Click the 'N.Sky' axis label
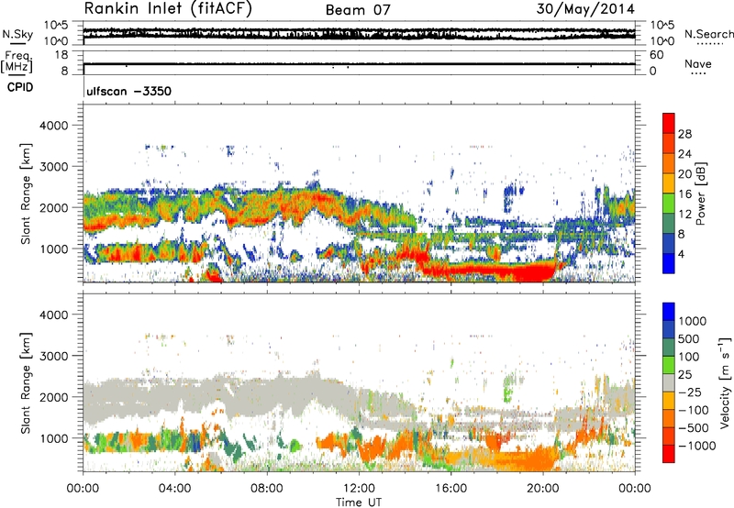The width and height of the screenshot is (734, 508). pyautogui.click(x=17, y=34)
